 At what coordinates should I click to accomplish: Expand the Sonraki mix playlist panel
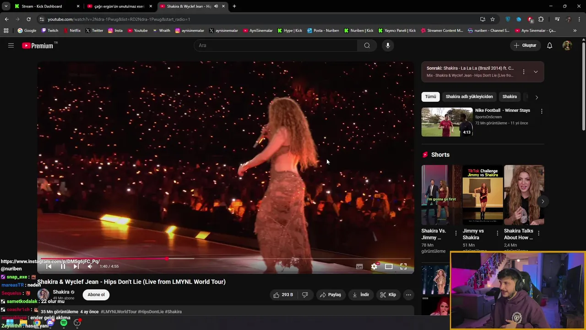[x=536, y=71]
